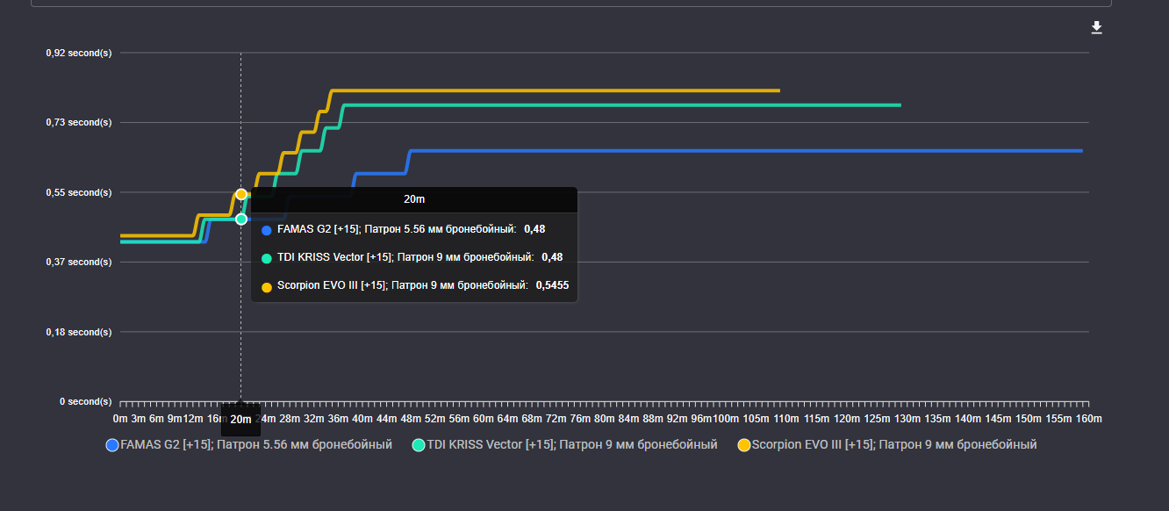This screenshot has width=1169, height=511.
Task: Click the 120m x-axis label
Action: [847, 418]
